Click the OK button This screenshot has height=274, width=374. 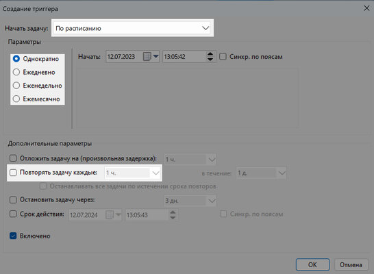coord(312,264)
